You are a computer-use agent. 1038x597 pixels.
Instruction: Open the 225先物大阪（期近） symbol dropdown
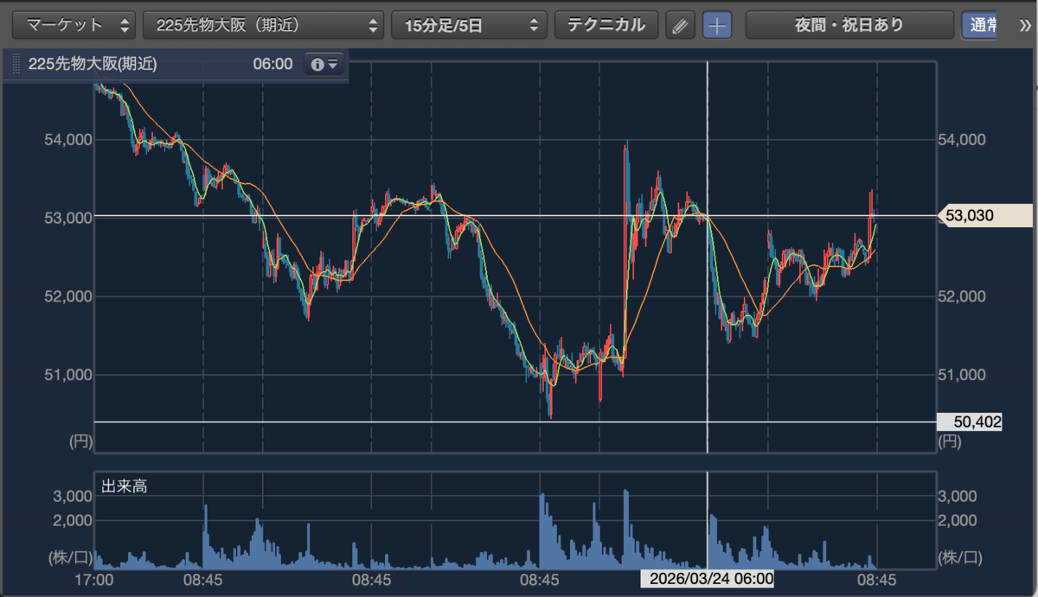[264, 25]
